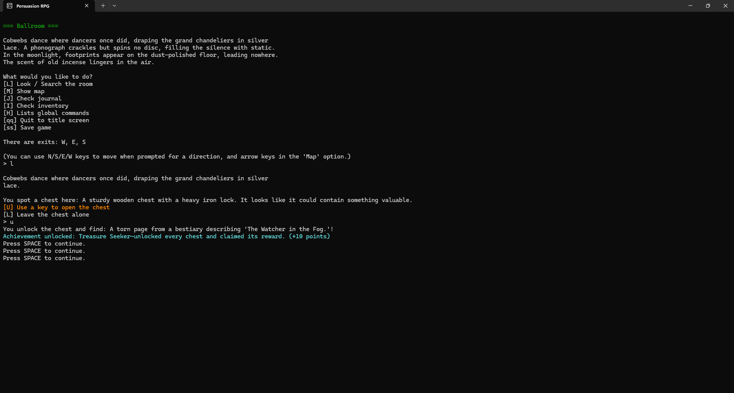
Task: Click the first 'Press SPACE to continue.' line
Action: pyautogui.click(x=44, y=244)
